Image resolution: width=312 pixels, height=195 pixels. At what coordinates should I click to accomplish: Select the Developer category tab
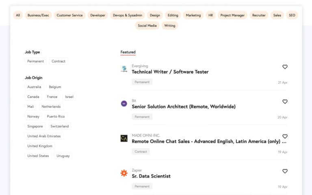point(97,15)
